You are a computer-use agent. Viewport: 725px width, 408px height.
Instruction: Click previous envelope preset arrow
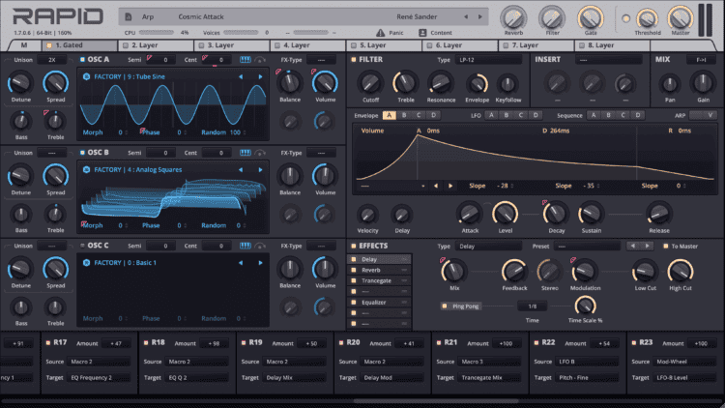pos(436,186)
